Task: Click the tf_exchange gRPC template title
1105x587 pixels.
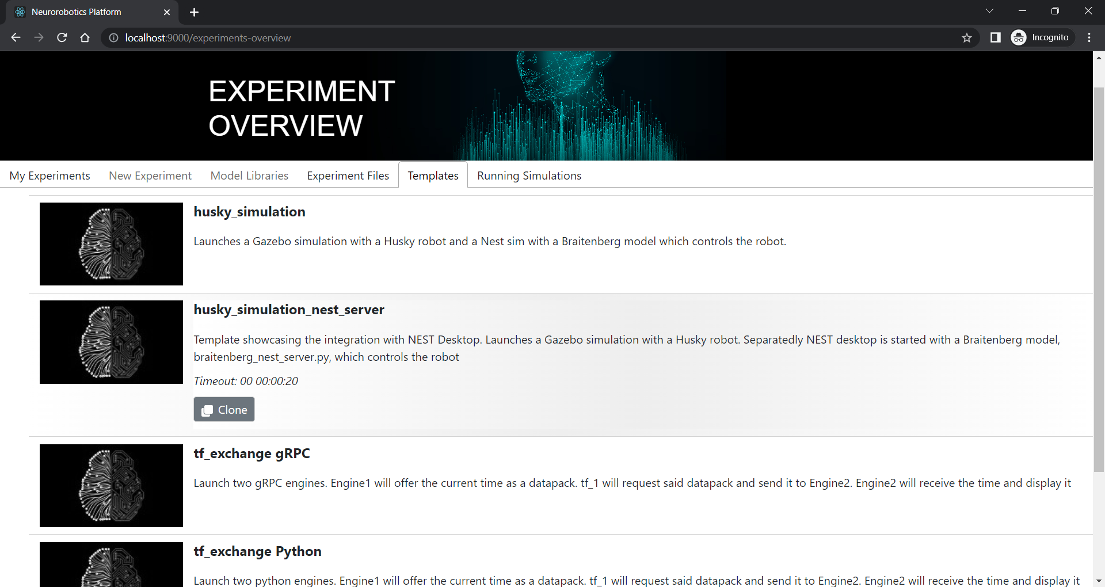Action: coord(252,453)
